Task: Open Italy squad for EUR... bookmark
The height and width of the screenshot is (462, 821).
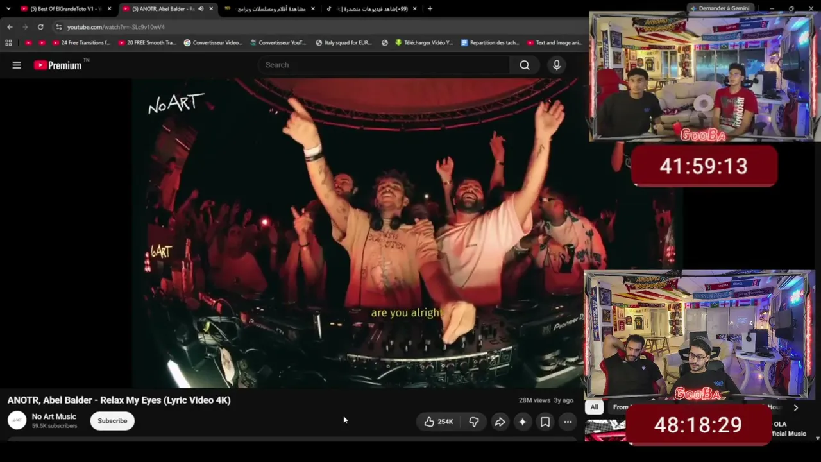Action: pos(344,43)
